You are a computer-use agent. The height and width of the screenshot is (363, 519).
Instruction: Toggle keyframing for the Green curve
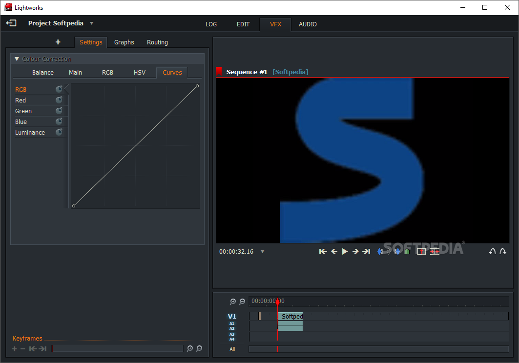click(x=59, y=111)
